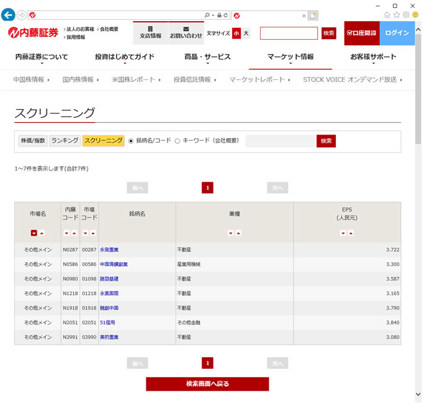
Task: Click top 次へ pagination button
Action: 277,188
